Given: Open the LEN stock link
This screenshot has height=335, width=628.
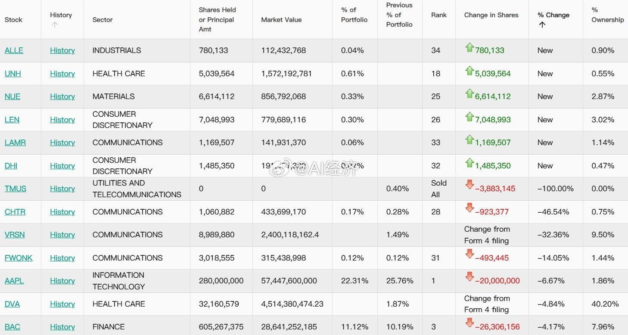Looking at the screenshot, I should (x=12, y=120).
